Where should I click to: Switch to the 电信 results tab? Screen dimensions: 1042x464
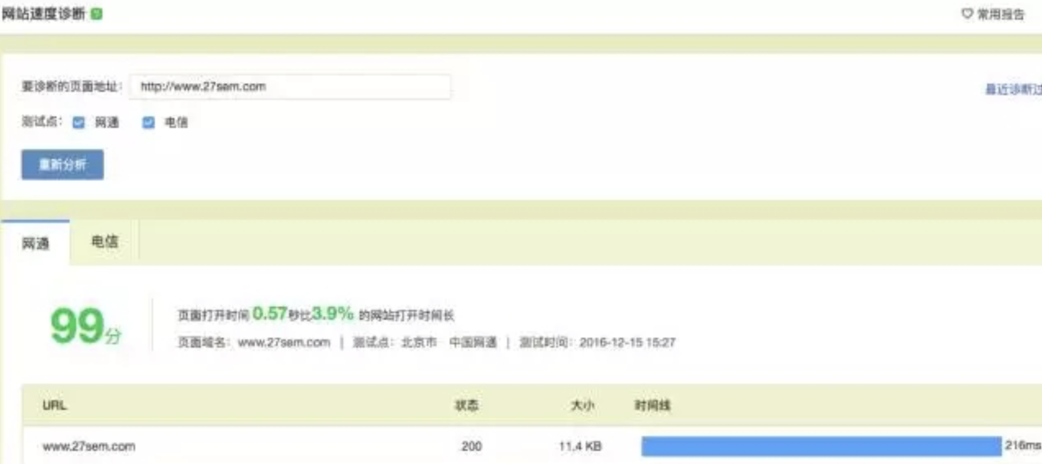point(104,242)
